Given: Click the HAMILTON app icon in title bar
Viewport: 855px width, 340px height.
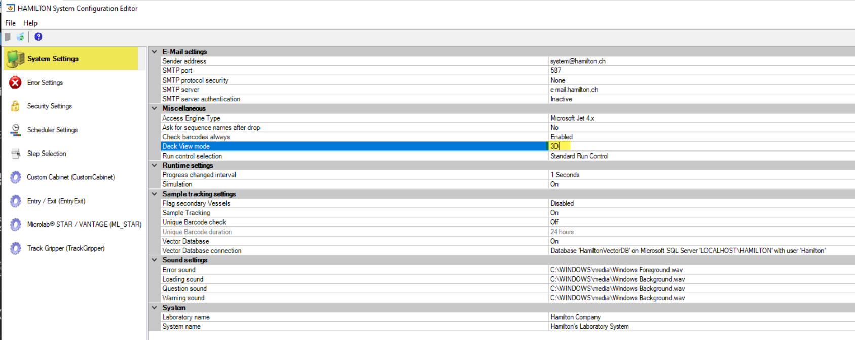Looking at the screenshot, I should [x=10, y=8].
